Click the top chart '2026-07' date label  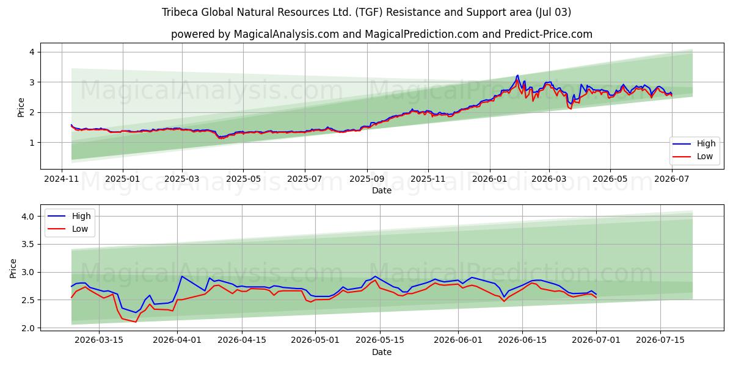[x=671, y=179]
